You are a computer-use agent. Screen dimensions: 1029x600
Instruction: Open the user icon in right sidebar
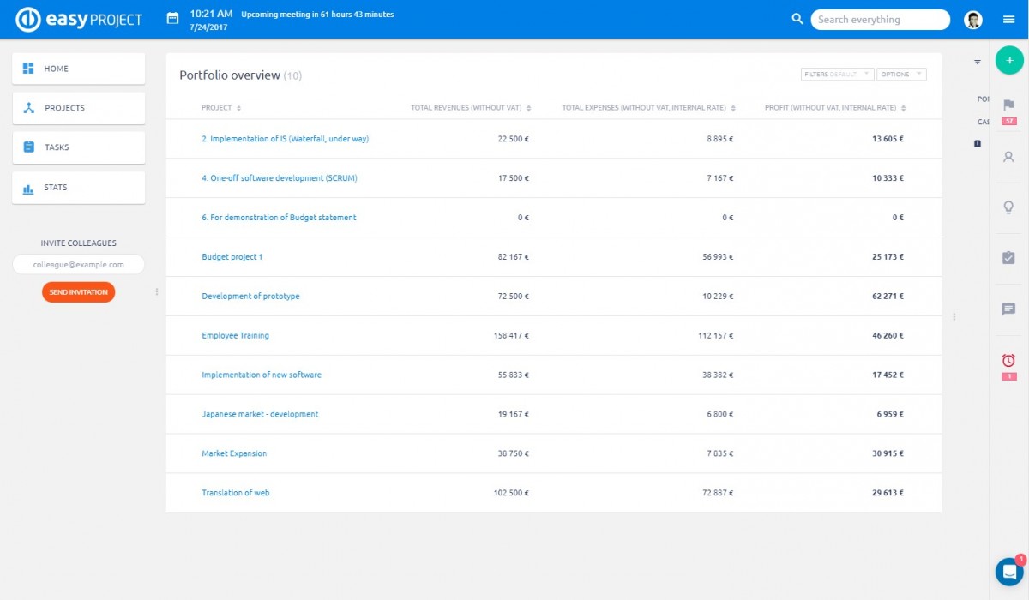coord(1008,157)
